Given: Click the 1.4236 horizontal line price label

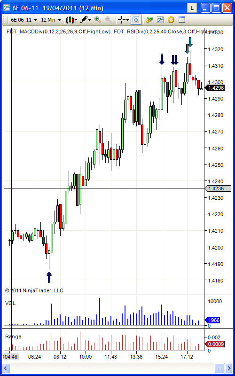Looking at the screenshot, I should [218, 188].
